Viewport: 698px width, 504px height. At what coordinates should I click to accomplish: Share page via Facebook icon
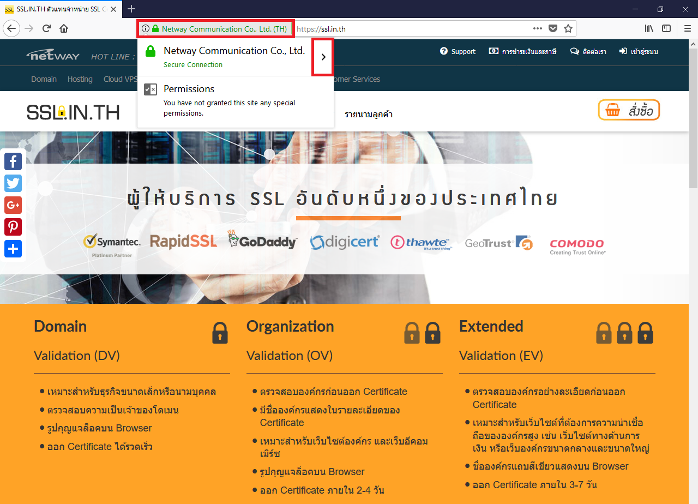(13, 161)
